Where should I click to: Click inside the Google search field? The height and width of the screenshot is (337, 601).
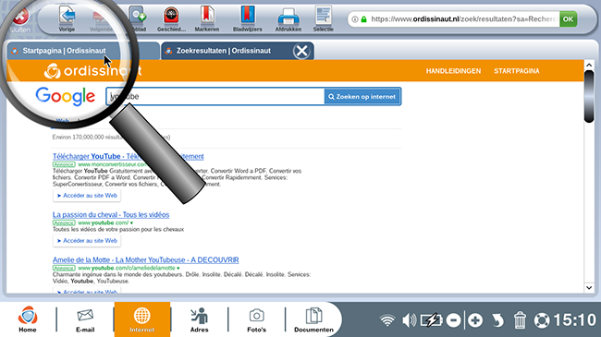(x=215, y=97)
